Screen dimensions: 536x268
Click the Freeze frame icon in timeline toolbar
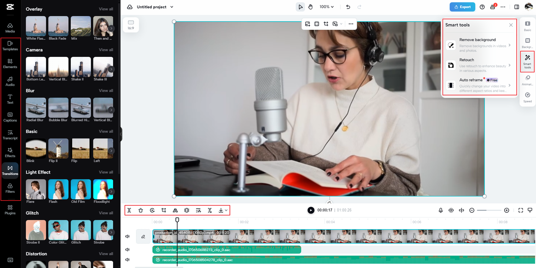point(187,210)
